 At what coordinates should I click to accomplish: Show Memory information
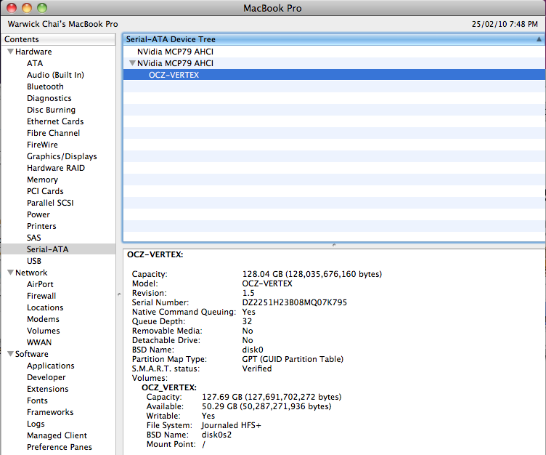pyautogui.click(x=43, y=180)
